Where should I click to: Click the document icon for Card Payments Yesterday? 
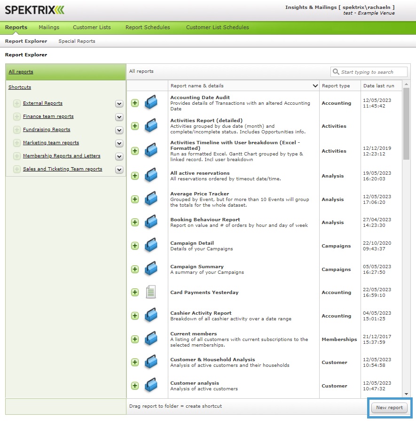pyautogui.click(x=151, y=292)
